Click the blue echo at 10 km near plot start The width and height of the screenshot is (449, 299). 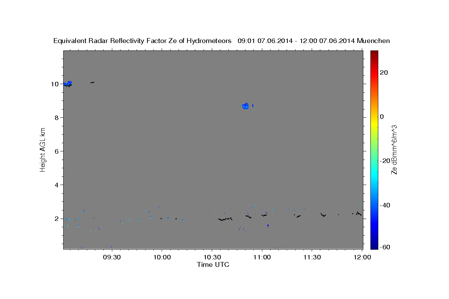pyautogui.click(x=68, y=84)
